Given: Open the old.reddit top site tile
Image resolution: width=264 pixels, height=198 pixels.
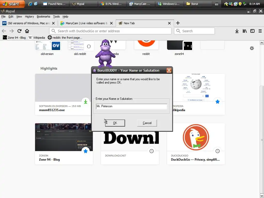Looking at the screenshot, I should [x=81, y=48].
